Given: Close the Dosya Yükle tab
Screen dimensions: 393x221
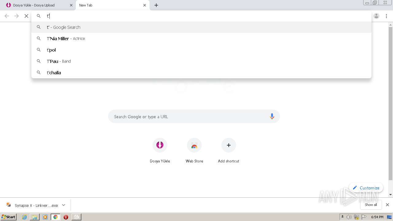Looking at the screenshot, I should (x=71, y=5).
